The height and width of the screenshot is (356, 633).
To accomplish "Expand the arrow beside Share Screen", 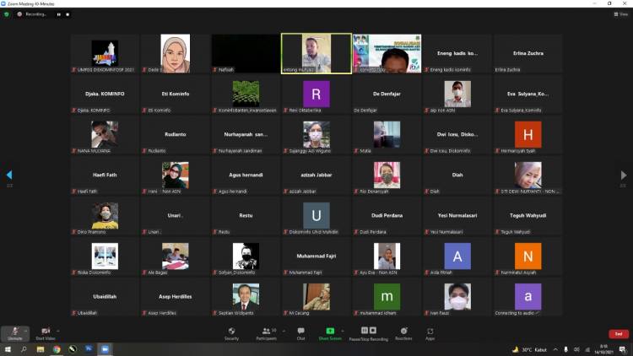I will point(344,329).
